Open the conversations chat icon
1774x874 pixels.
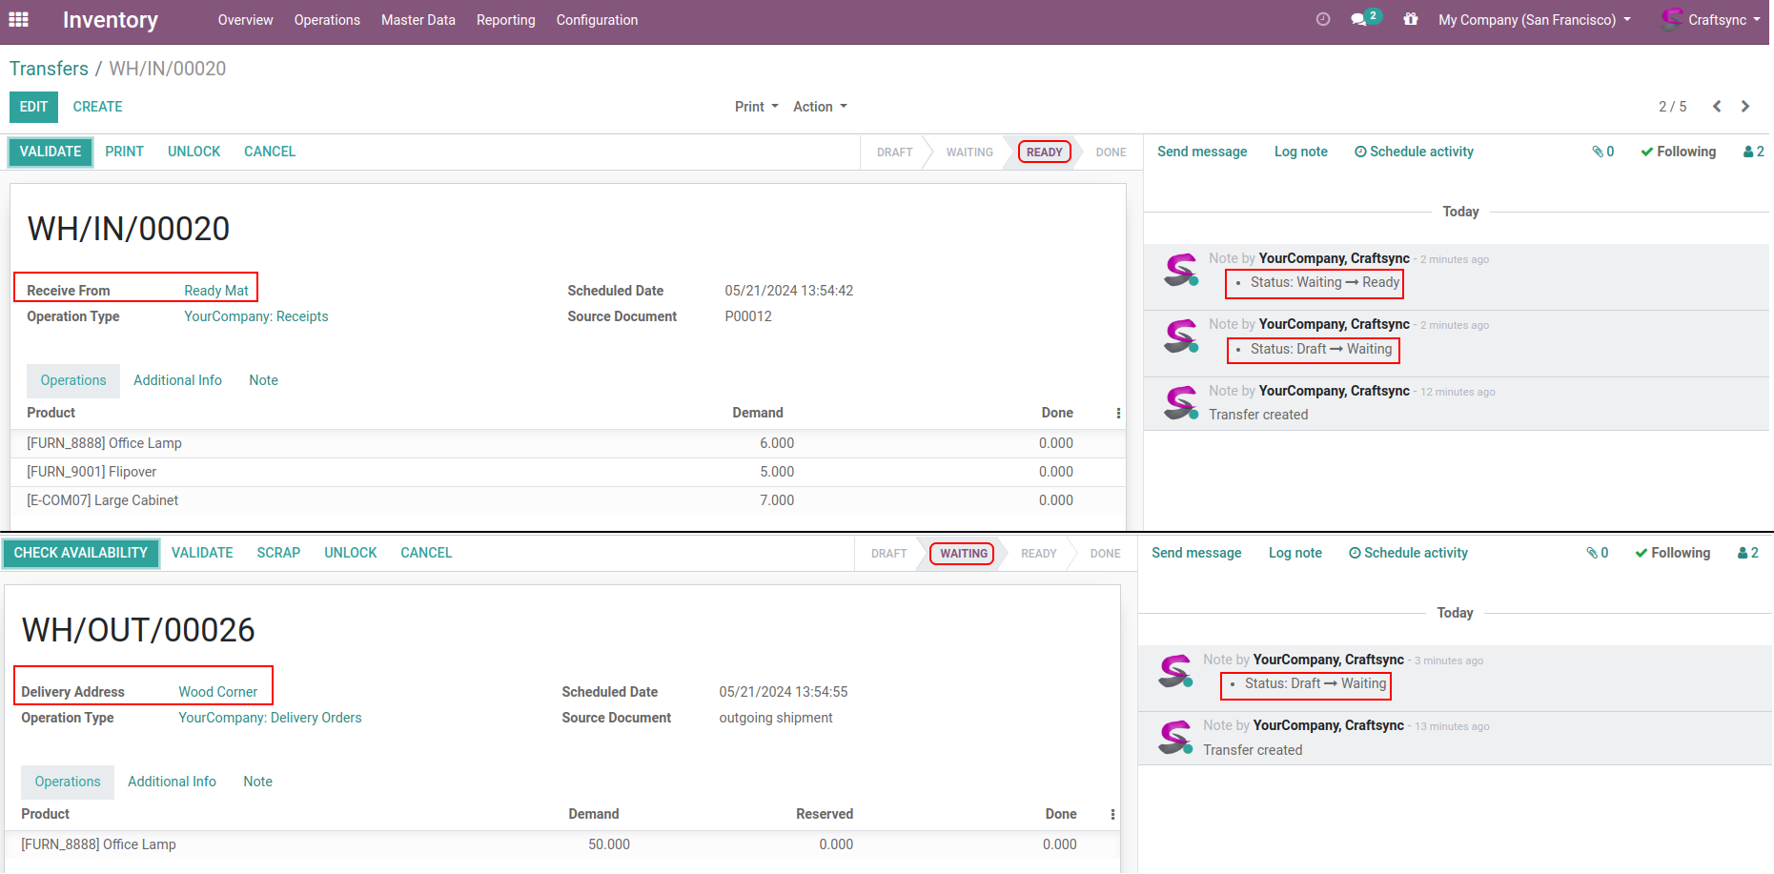point(1359,19)
